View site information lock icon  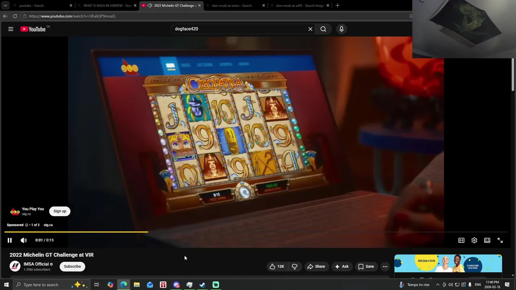pos(25,16)
